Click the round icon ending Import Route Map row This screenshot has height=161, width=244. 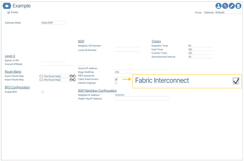click(x=74, y=80)
